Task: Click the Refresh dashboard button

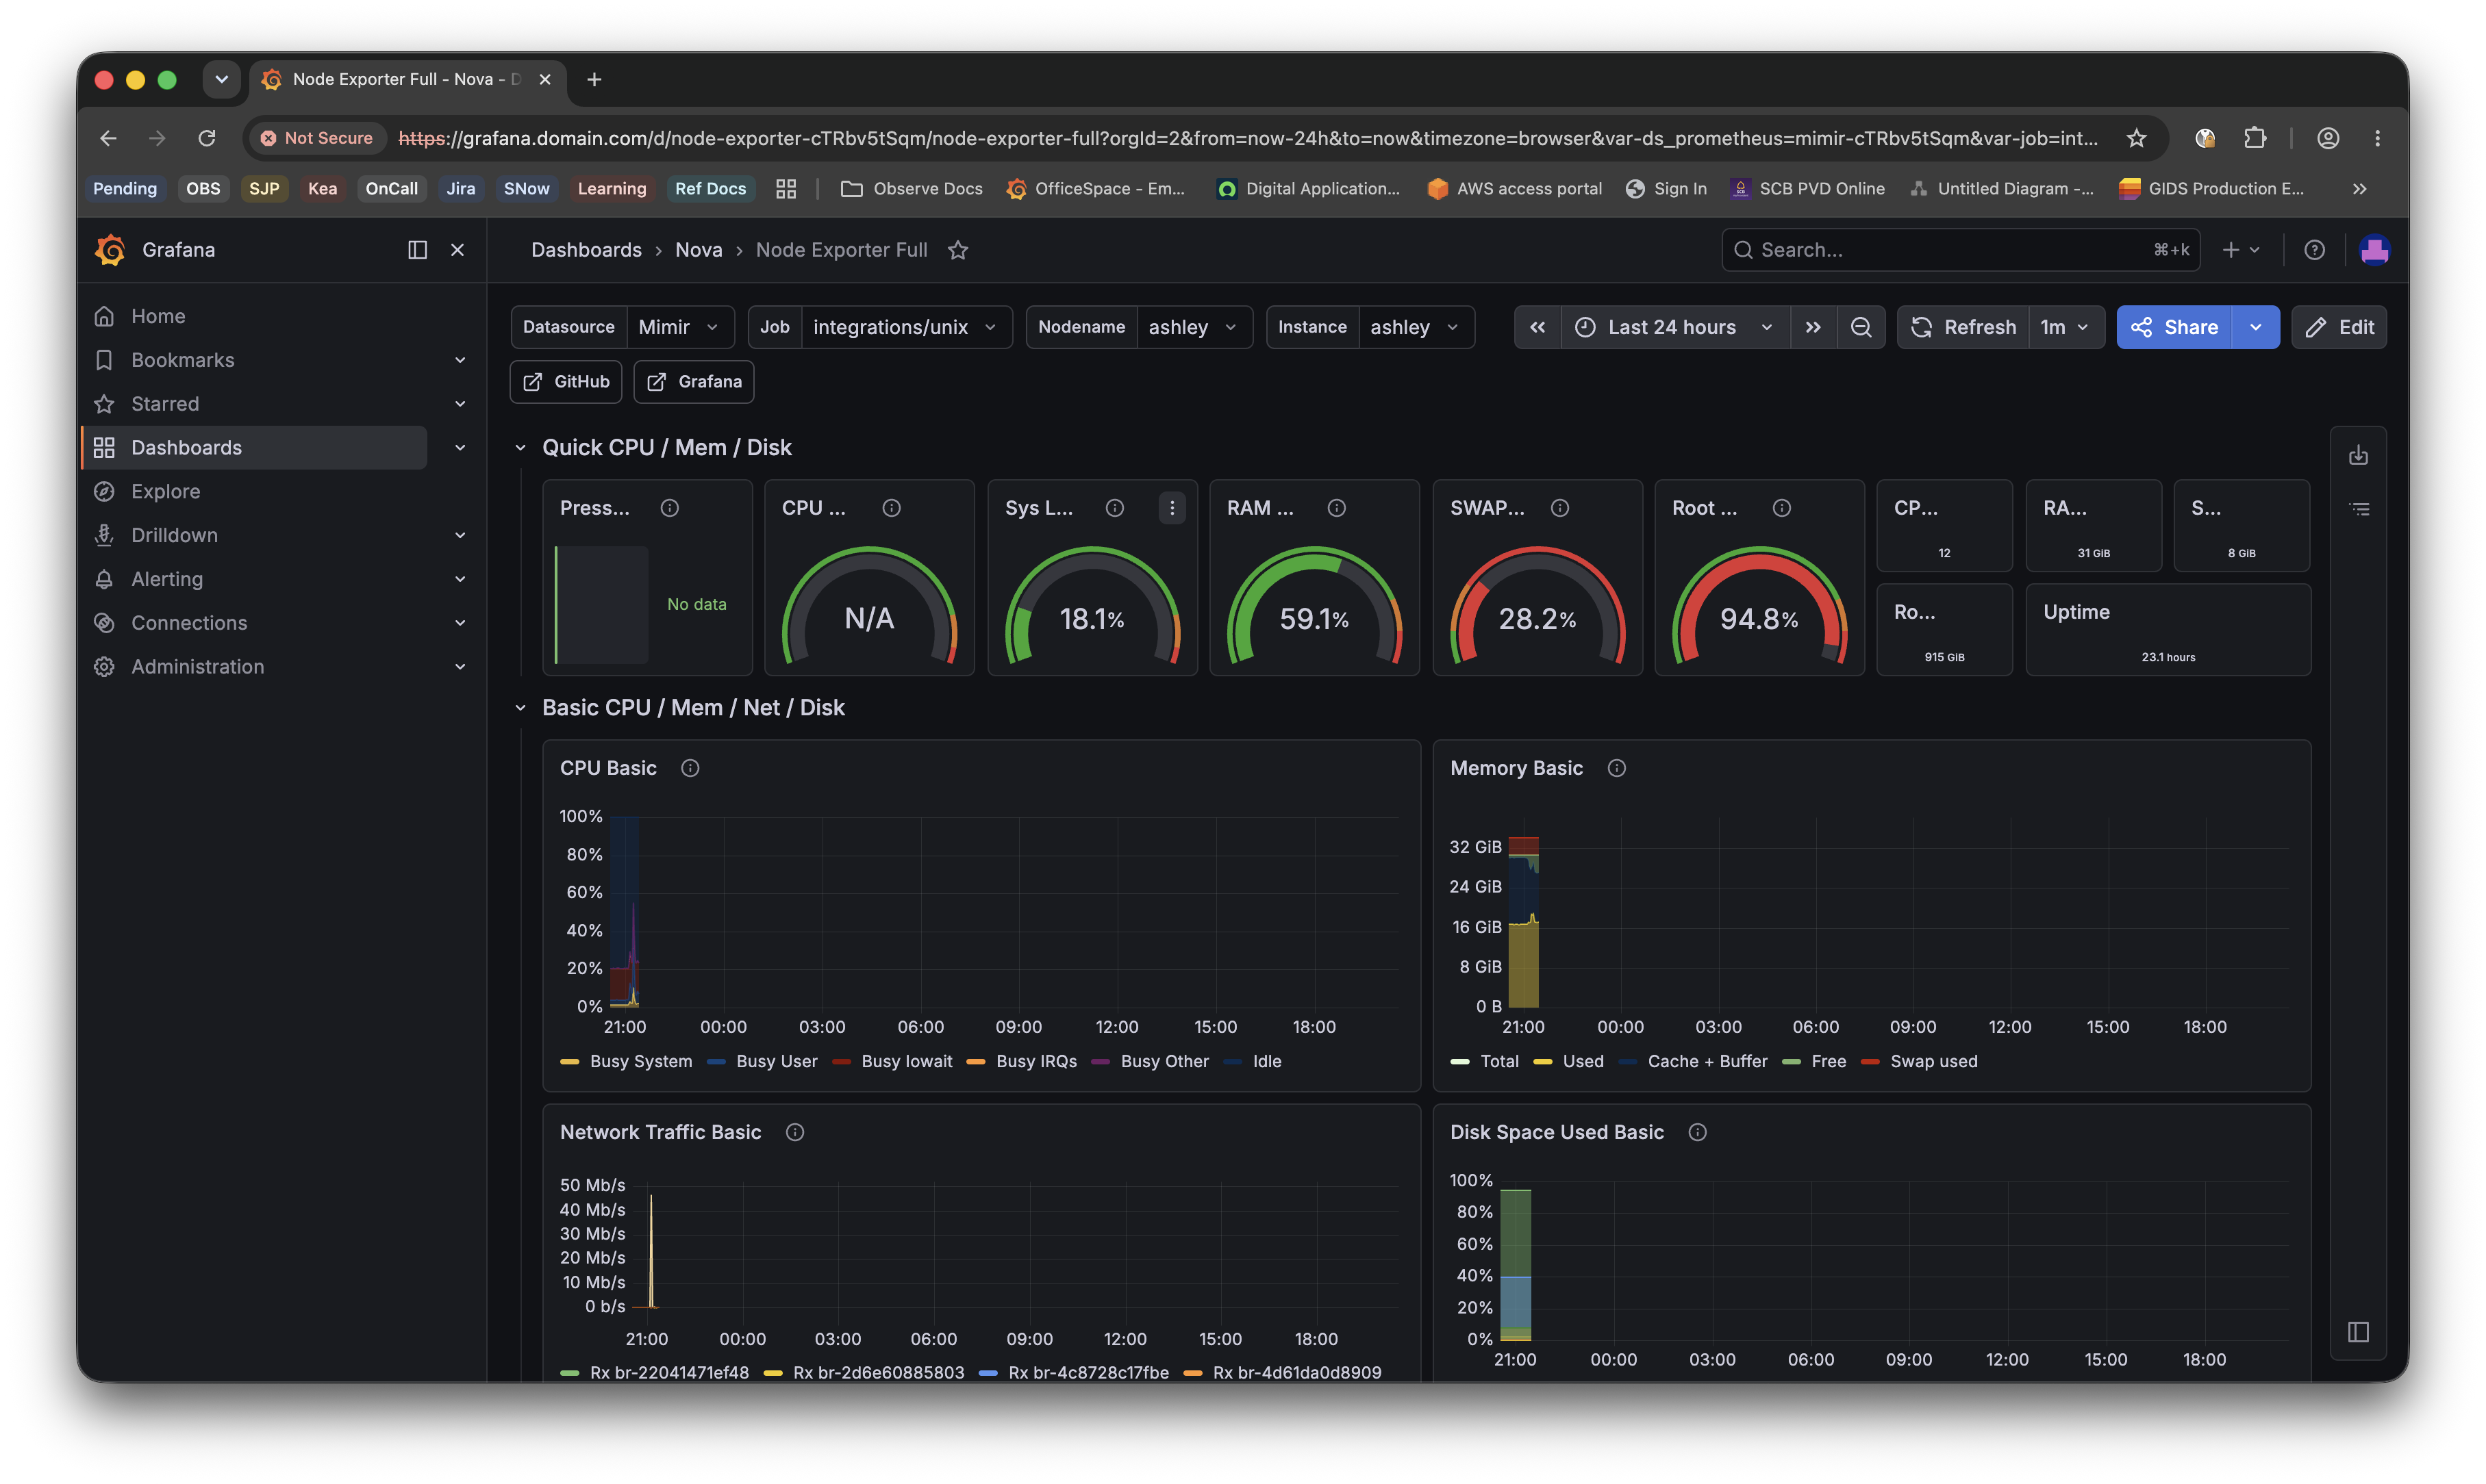Action: tap(1963, 327)
